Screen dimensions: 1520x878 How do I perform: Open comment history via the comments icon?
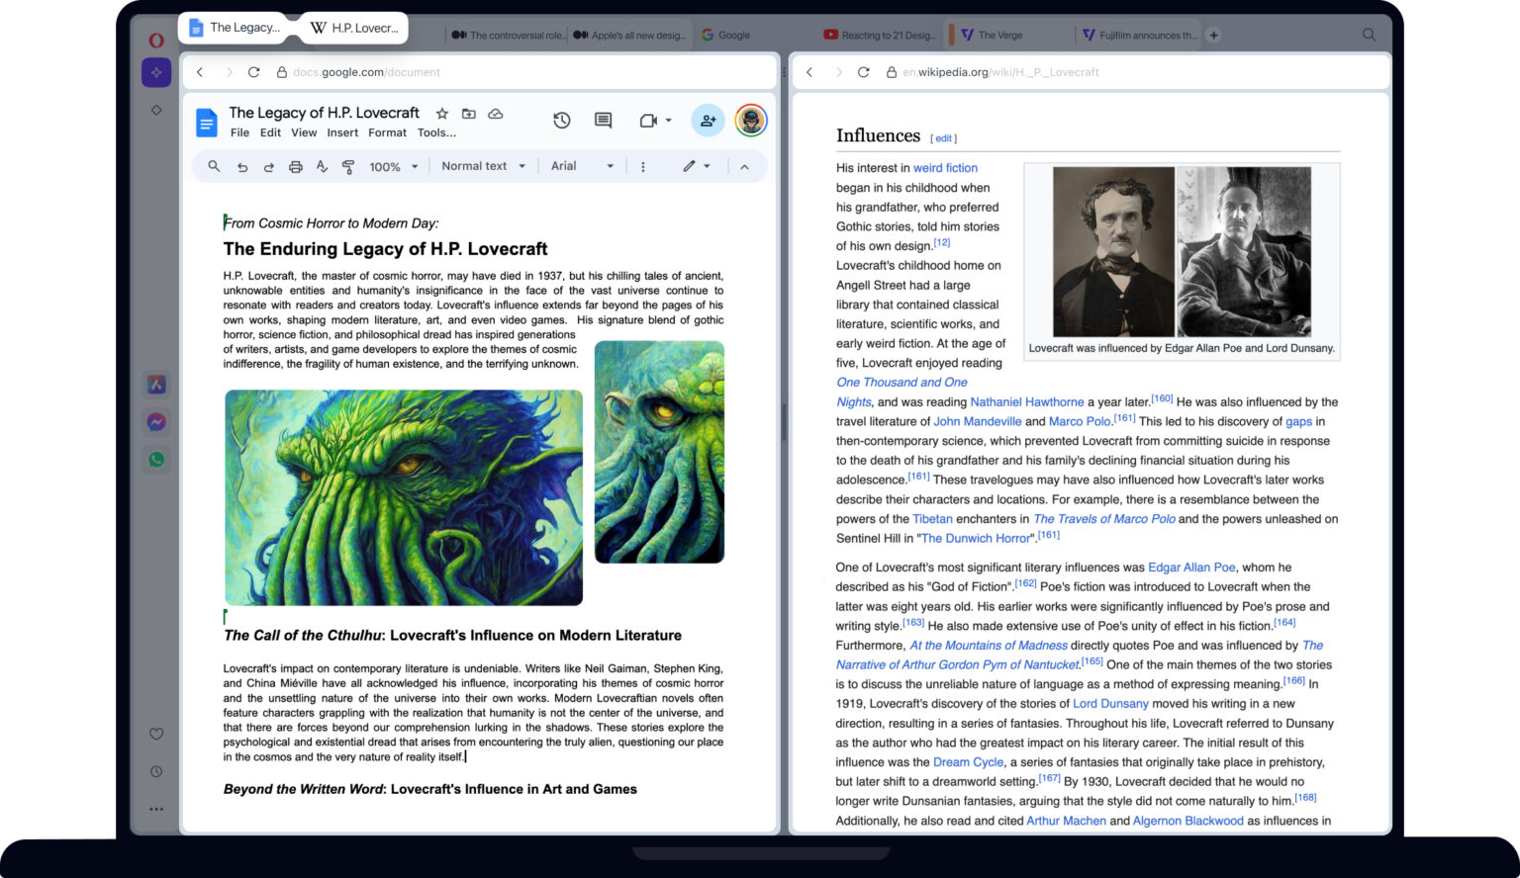coord(602,120)
